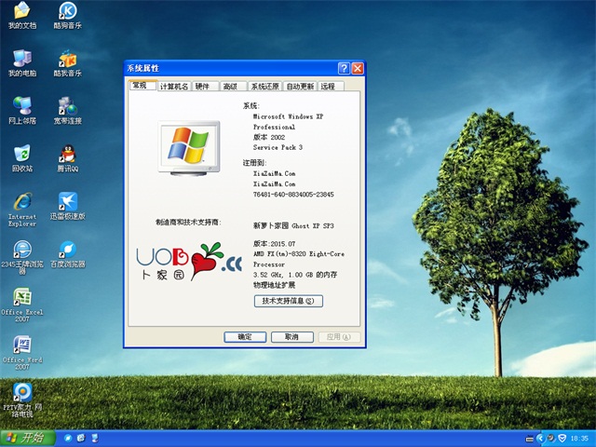This screenshot has height=447, width=596.
Task: Open 宽带连接 desktop icon
Action: 67,106
